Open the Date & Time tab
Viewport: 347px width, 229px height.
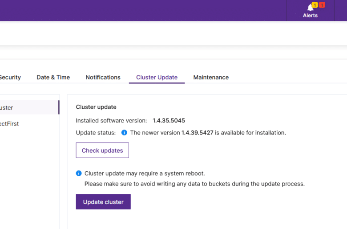tap(53, 77)
